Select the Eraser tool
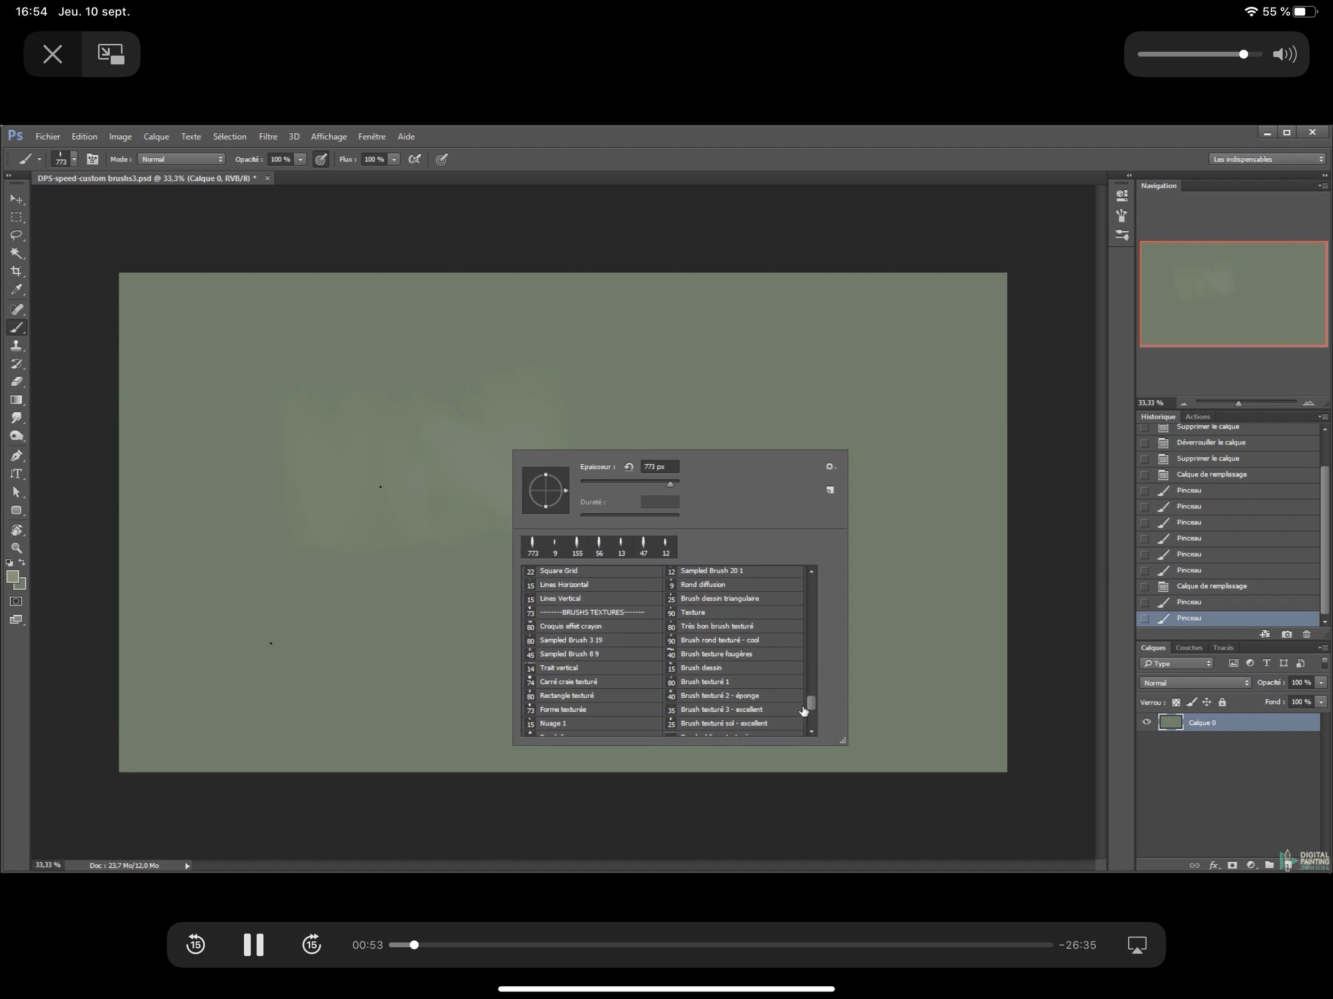Screen dimensions: 1333x999 [x=17, y=381]
